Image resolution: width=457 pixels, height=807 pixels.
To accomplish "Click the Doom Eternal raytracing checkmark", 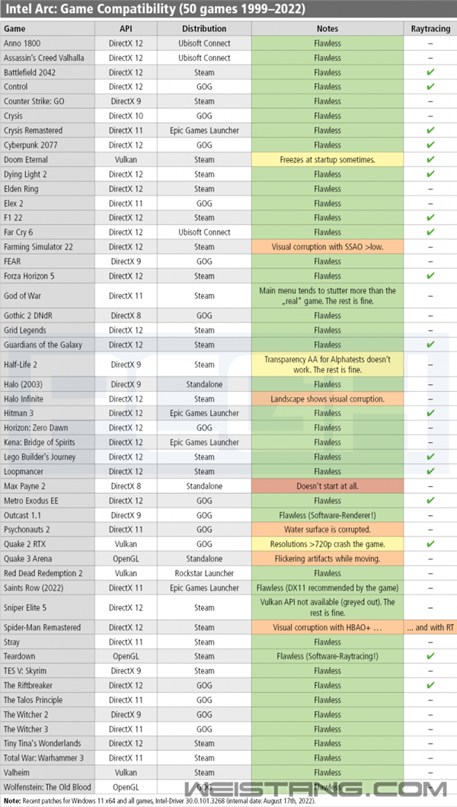I will click(x=430, y=160).
